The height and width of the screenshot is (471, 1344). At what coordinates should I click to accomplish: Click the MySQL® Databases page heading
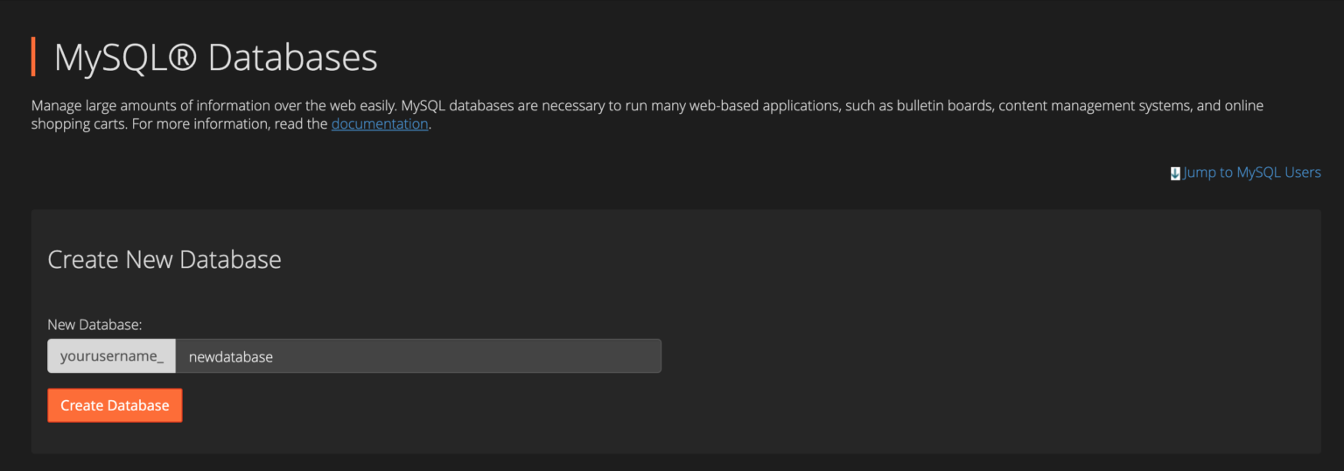coord(215,58)
